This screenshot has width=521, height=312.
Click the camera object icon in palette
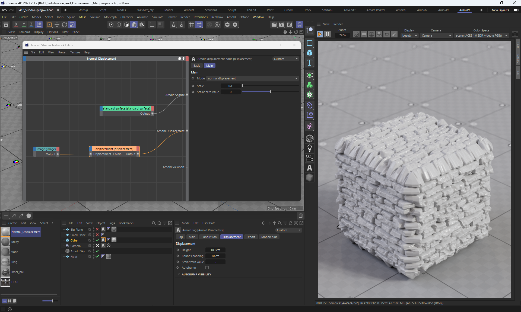[x=310, y=158]
